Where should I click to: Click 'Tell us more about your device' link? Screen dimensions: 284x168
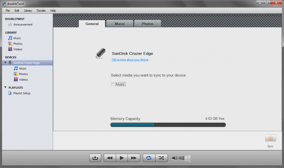[130, 59]
